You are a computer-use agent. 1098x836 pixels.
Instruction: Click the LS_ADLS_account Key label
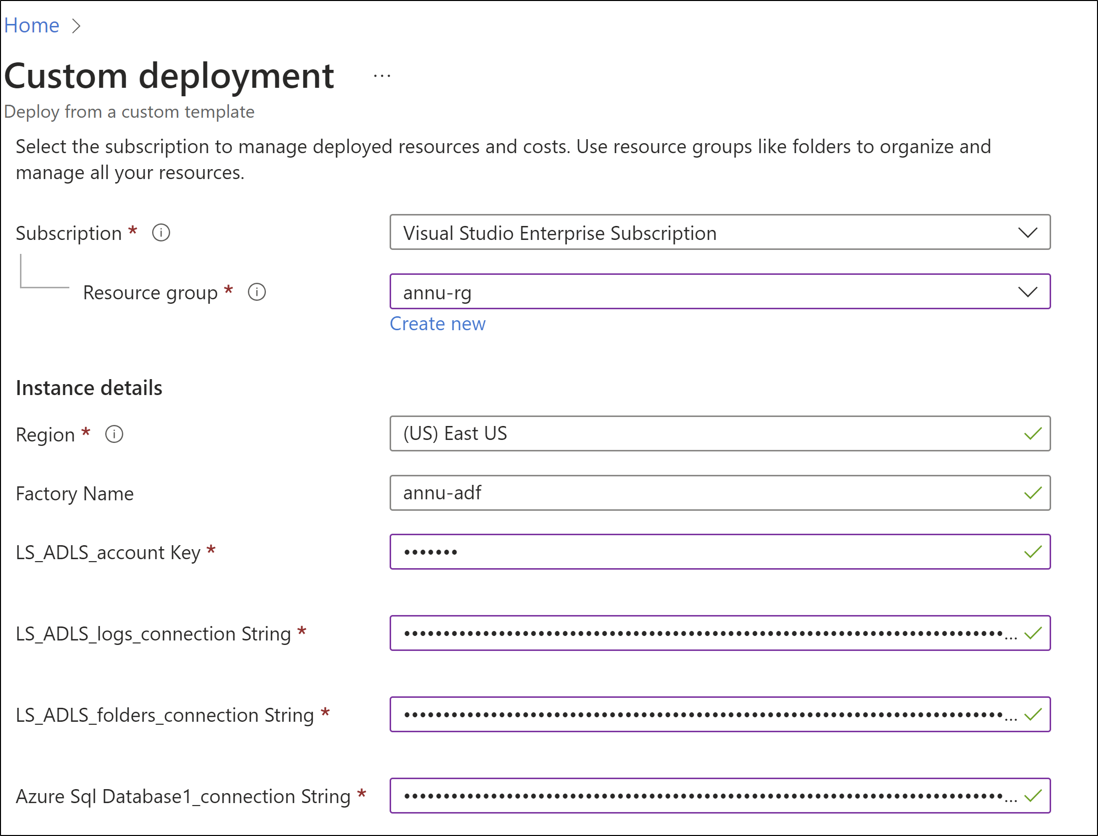108,553
